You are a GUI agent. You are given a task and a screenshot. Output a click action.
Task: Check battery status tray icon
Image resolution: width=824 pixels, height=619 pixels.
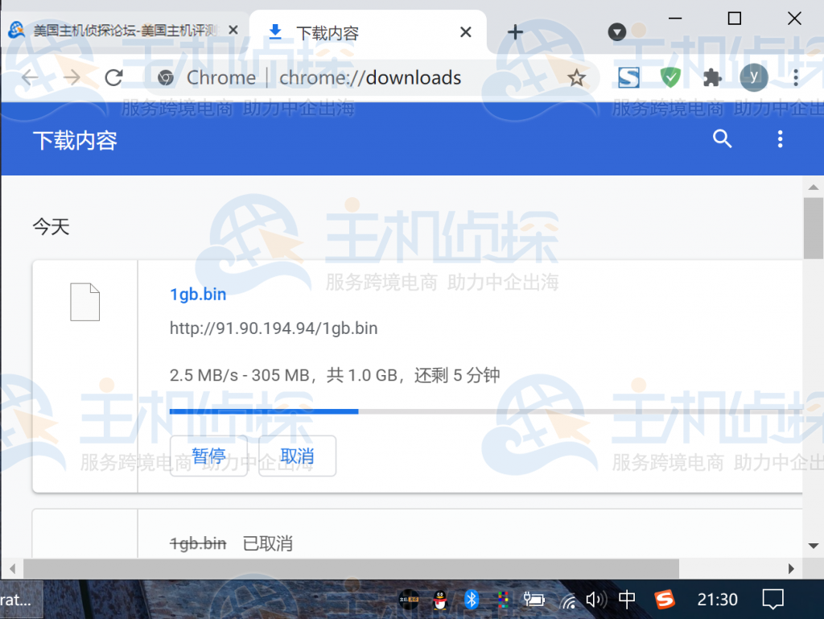tap(534, 599)
